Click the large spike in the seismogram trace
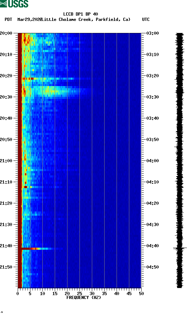The width and height of the screenshot is (195, 316). coord(180,248)
